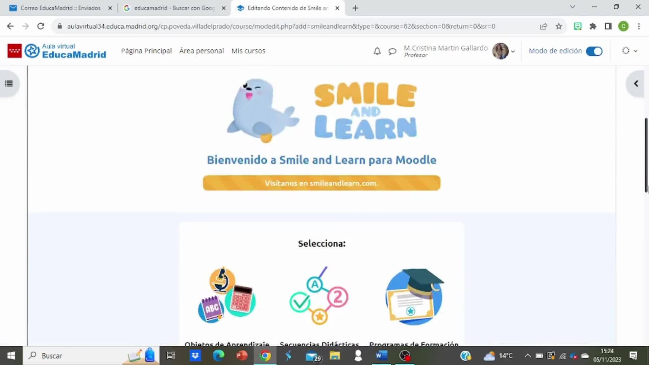Open the messages chat bubble icon
Screen dimensions: 649x365
392,51
